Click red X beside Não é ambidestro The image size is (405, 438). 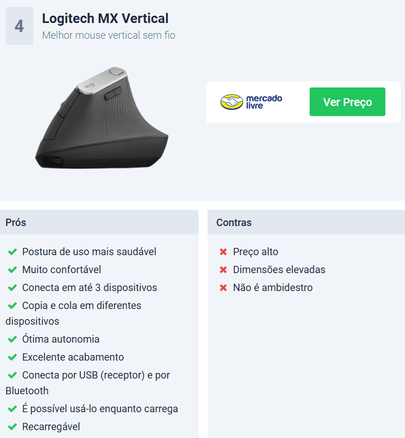(223, 288)
